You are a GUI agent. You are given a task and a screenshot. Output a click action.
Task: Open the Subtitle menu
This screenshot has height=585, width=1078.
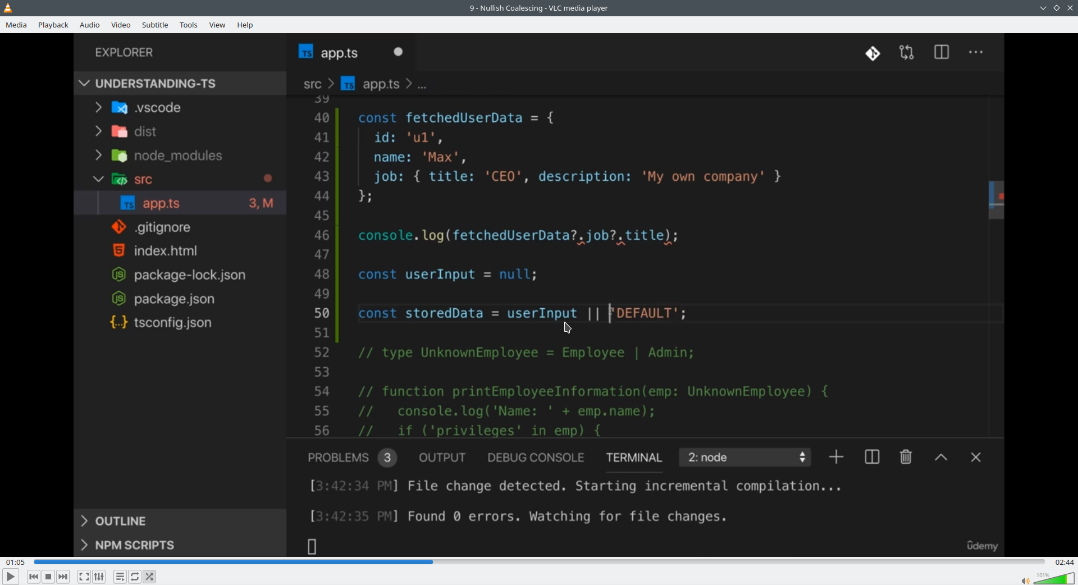pos(155,25)
